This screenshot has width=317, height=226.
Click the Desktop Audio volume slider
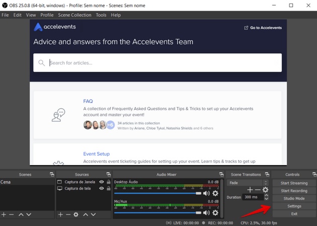pyautogui.click(x=156, y=193)
